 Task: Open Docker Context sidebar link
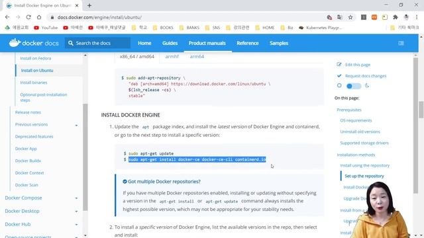click(x=29, y=173)
